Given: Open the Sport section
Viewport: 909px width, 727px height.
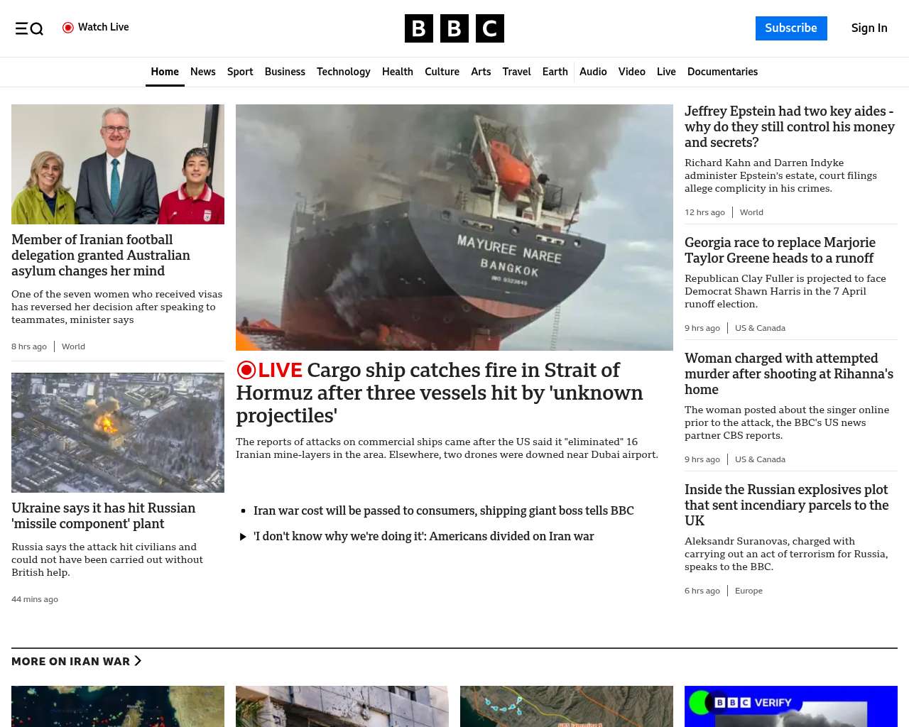Looking at the screenshot, I should [240, 72].
